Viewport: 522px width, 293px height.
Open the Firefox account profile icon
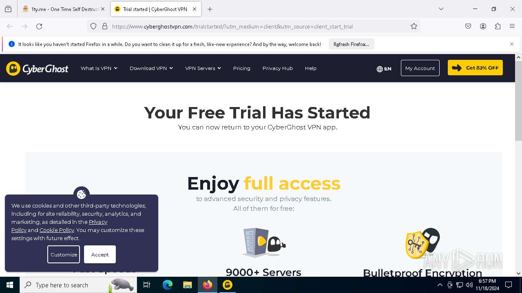pos(483,26)
